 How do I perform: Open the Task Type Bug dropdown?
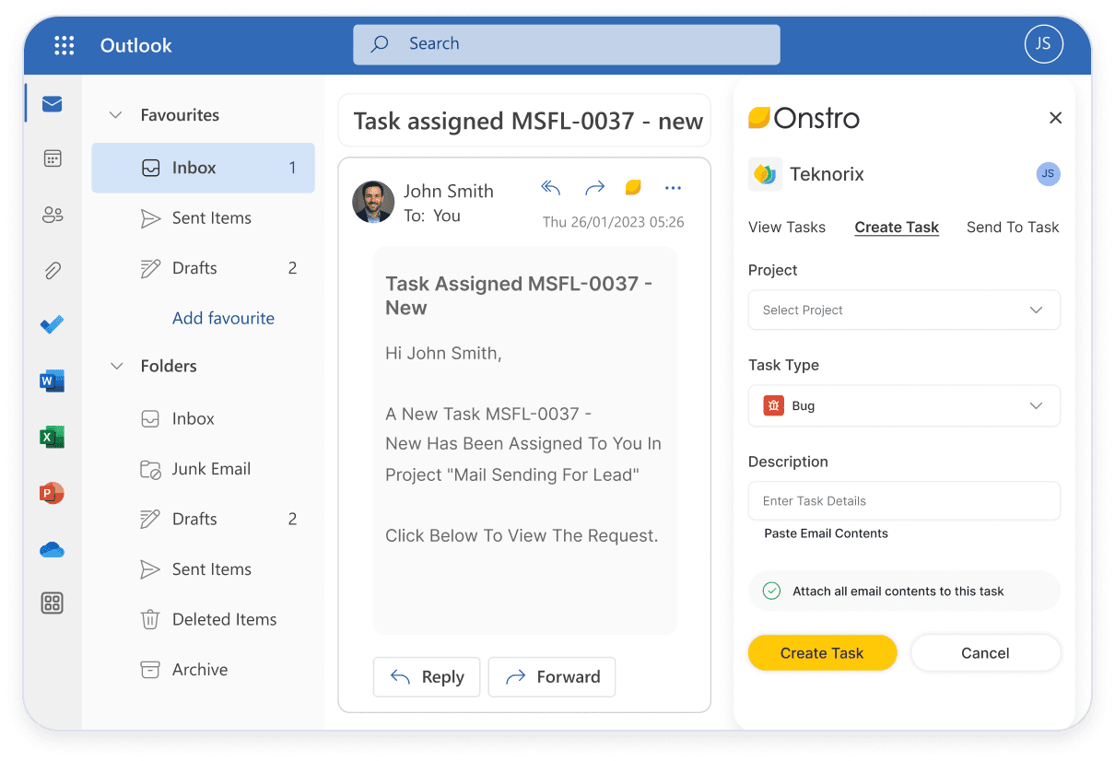click(x=904, y=405)
